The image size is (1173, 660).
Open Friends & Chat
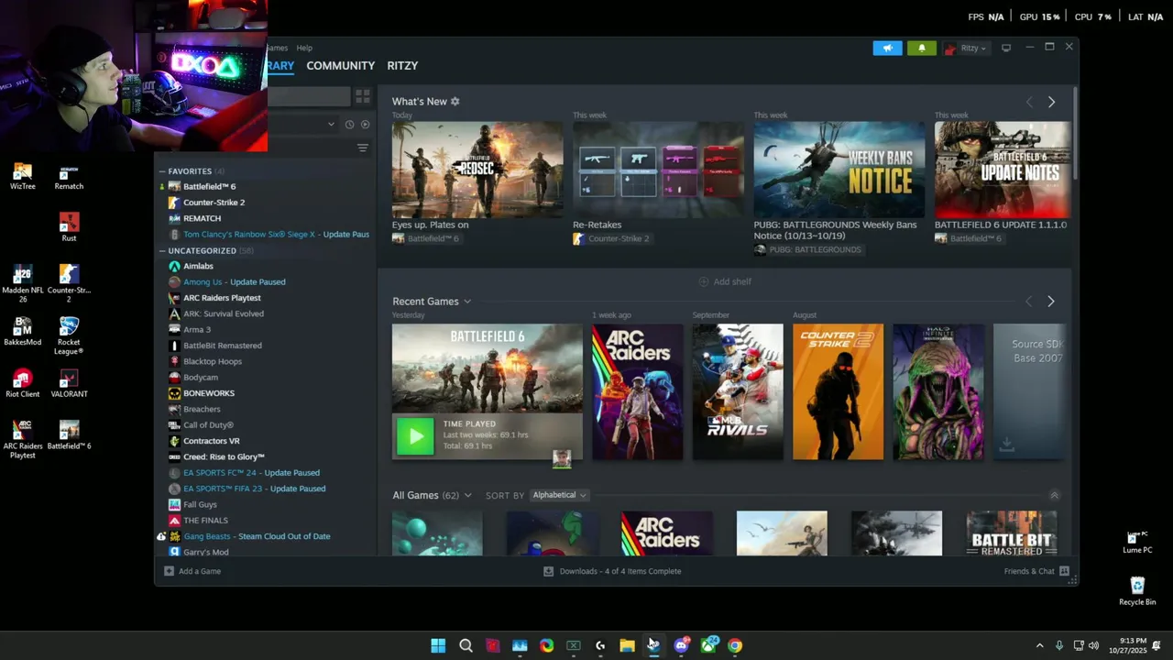pyautogui.click(x=1036, y=571)
